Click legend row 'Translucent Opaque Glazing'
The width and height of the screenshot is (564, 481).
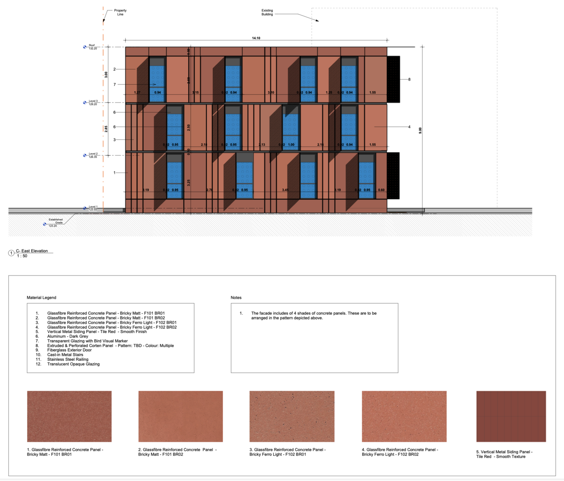coord(68,364)
